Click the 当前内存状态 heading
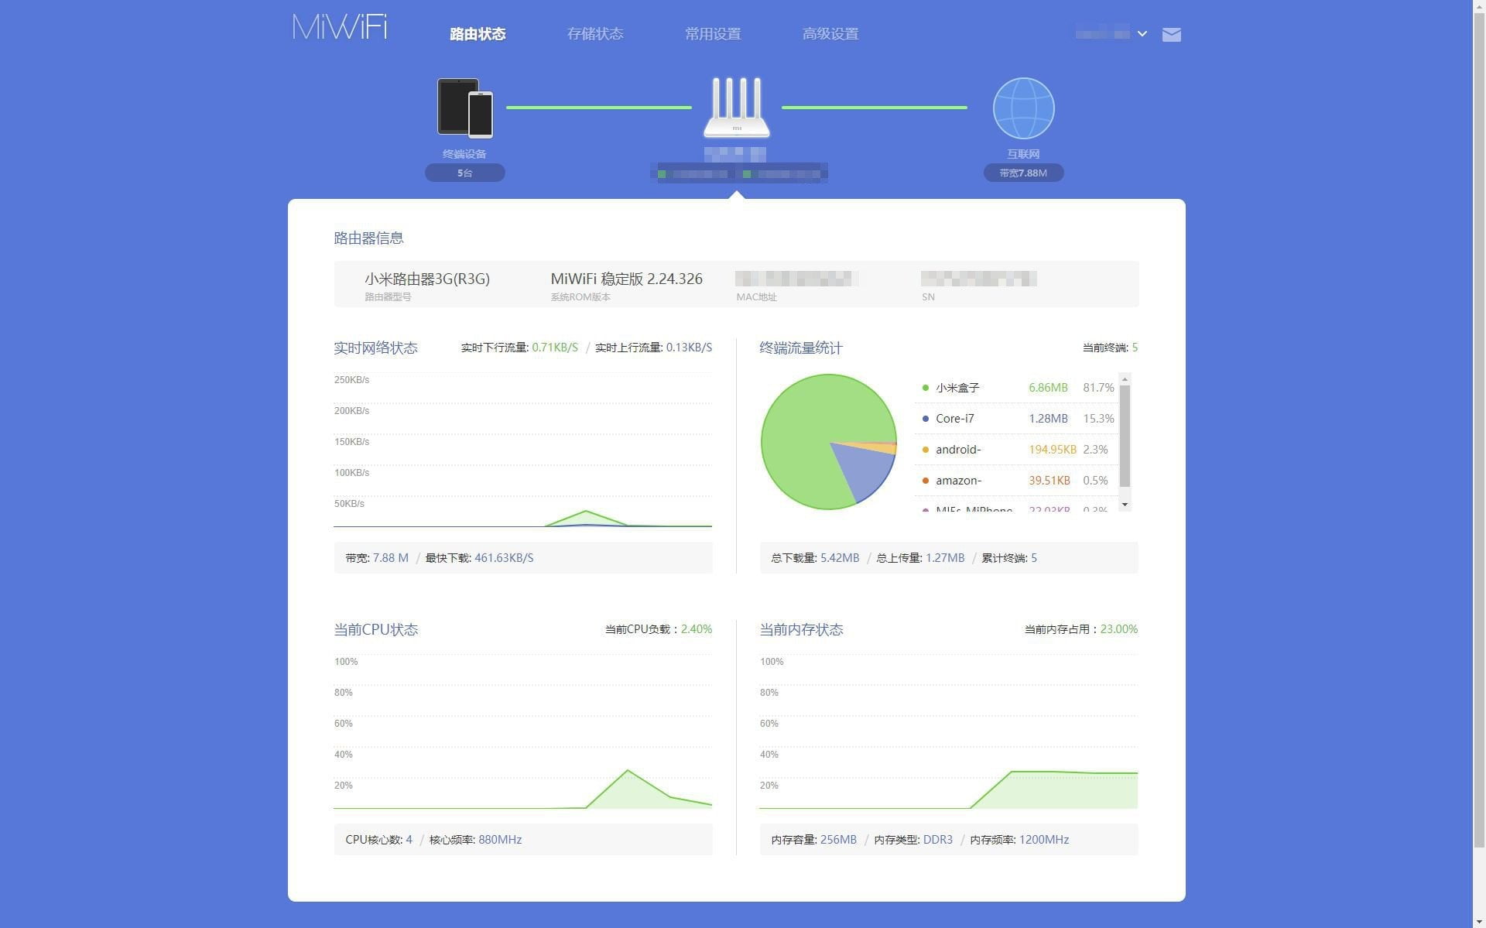 point(801,629)
